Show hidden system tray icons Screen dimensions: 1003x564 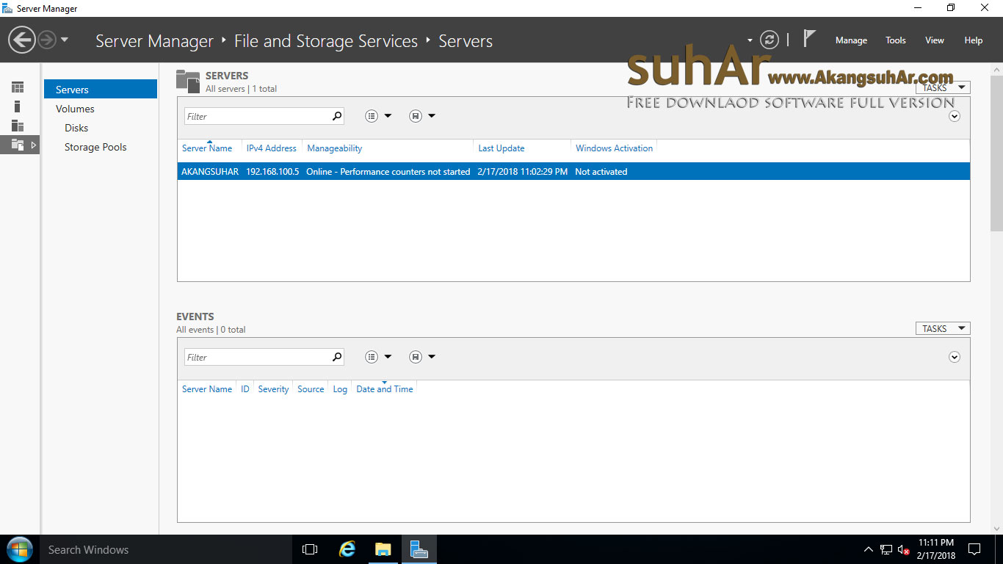click(869, 549)
